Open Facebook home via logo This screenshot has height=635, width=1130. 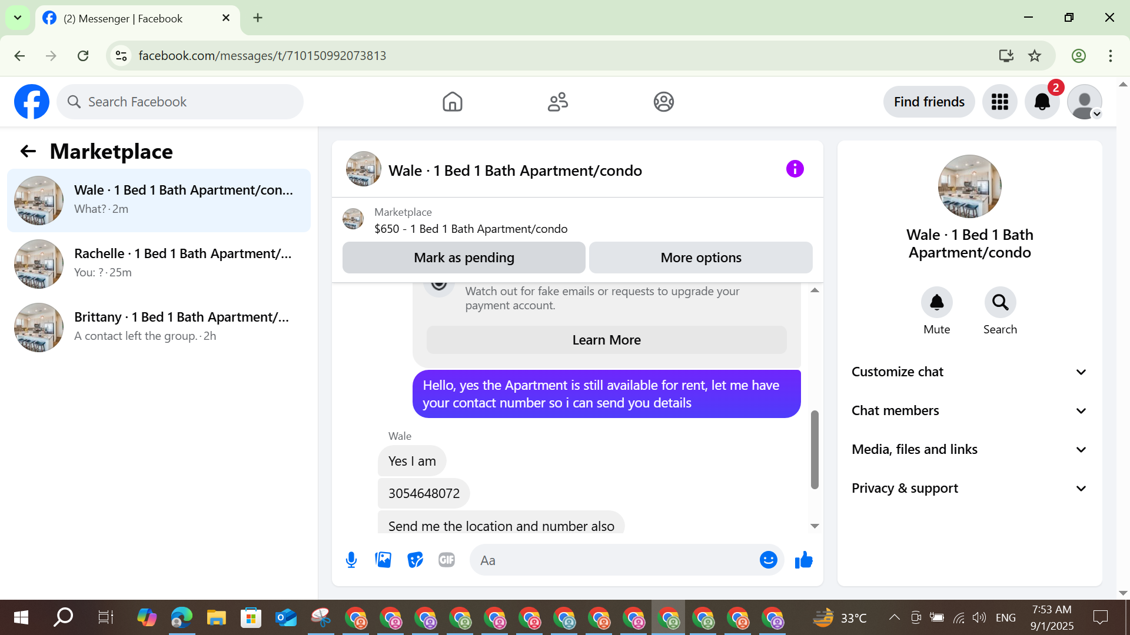(32, 102)
